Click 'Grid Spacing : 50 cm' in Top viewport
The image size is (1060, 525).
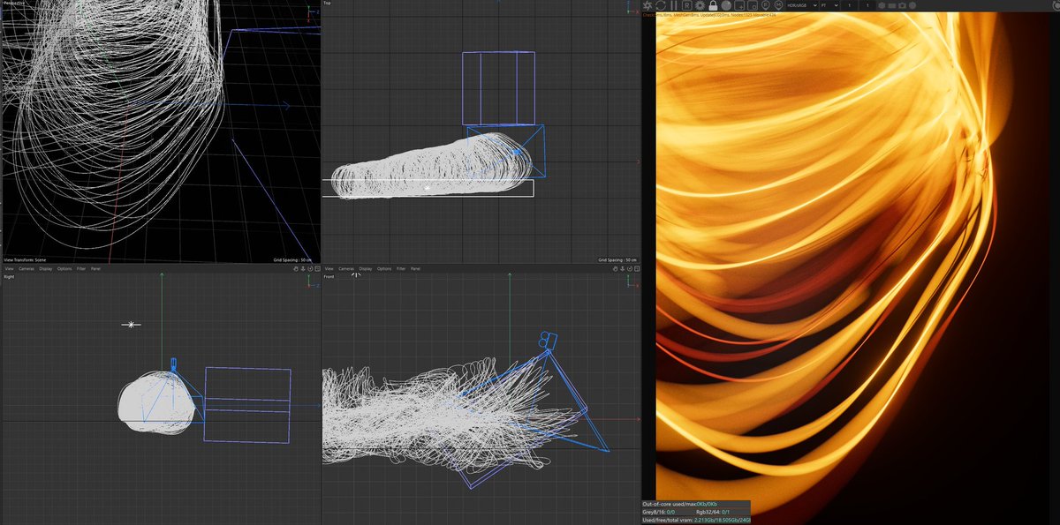(x=617, y=260)
